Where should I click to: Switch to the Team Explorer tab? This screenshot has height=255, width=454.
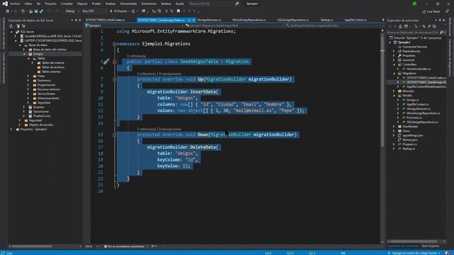(431, 246)
